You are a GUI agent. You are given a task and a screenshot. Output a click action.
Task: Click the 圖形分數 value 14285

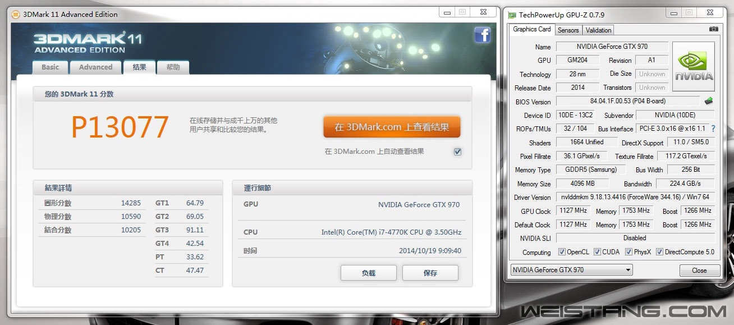131,203
